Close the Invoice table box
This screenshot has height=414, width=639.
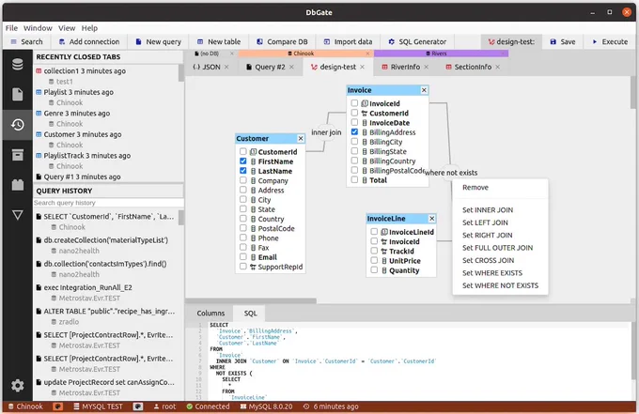[424, 90]
